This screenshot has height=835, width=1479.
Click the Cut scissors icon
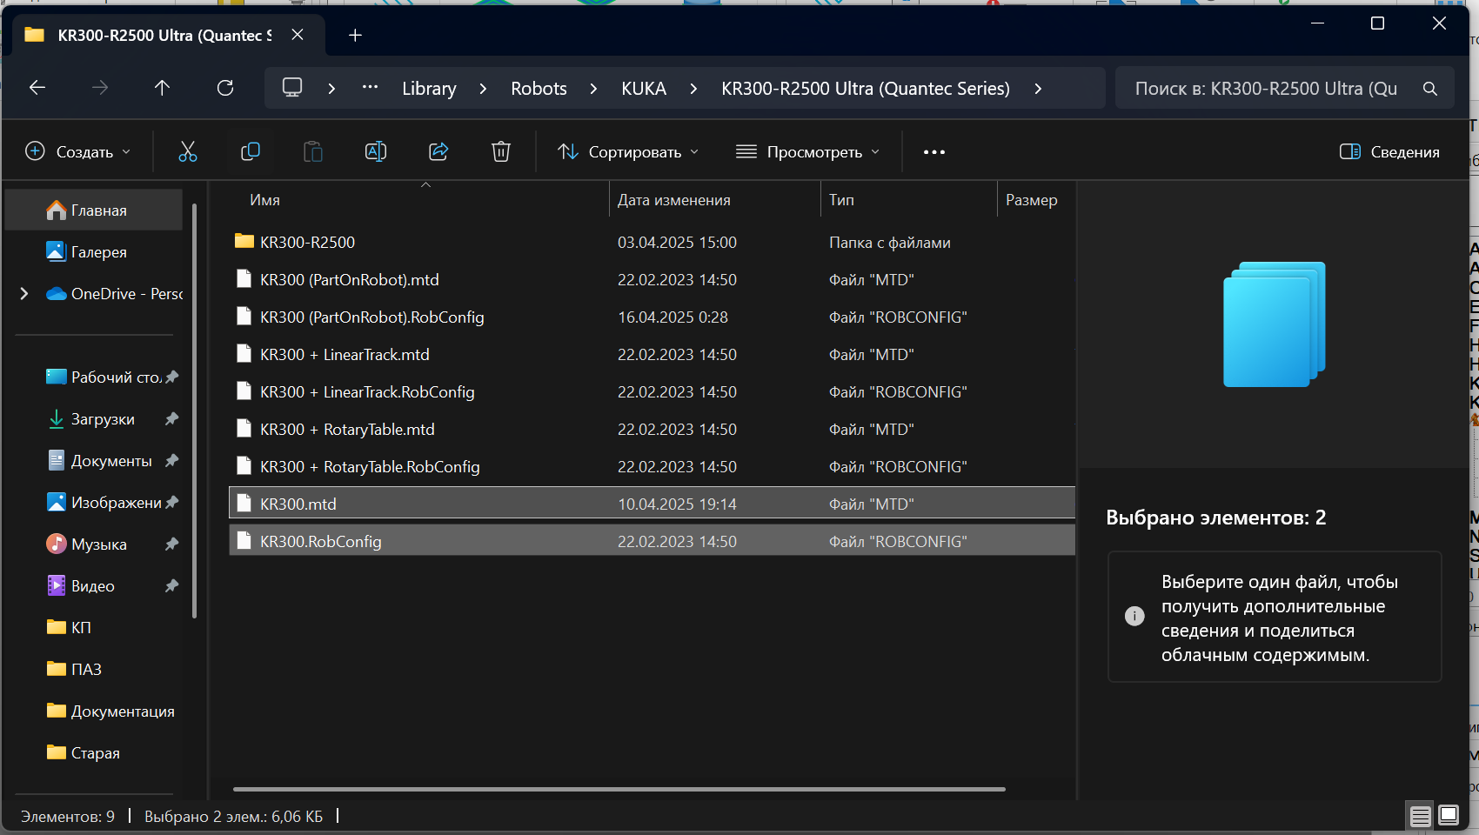coord(188,152)
